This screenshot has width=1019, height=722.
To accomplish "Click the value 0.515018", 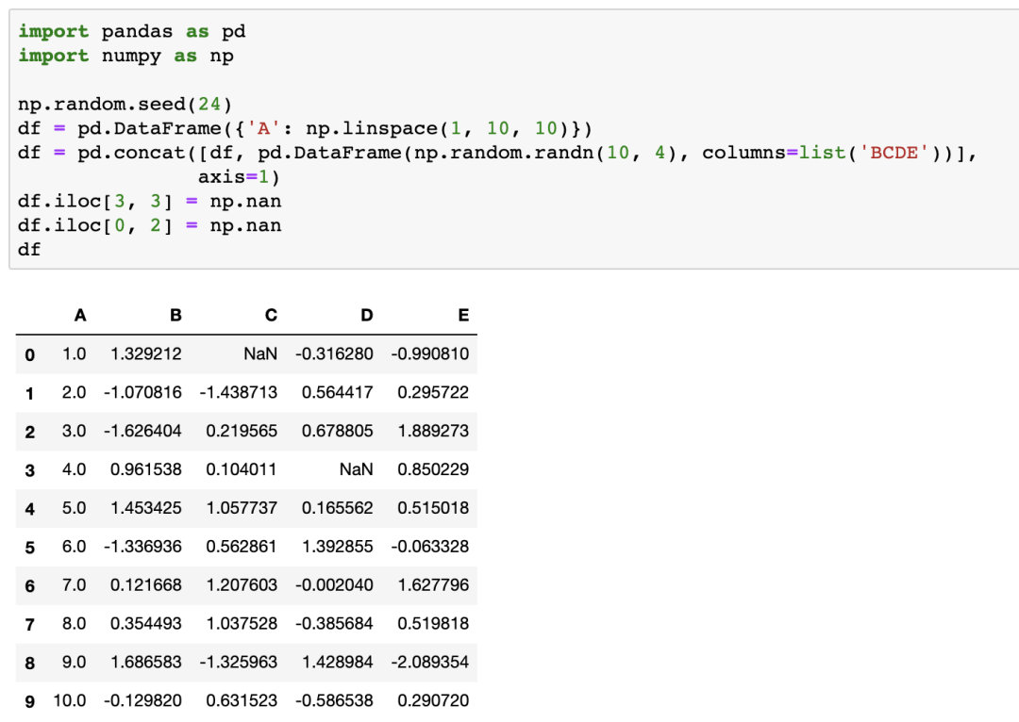I will [x=433, y=508].
